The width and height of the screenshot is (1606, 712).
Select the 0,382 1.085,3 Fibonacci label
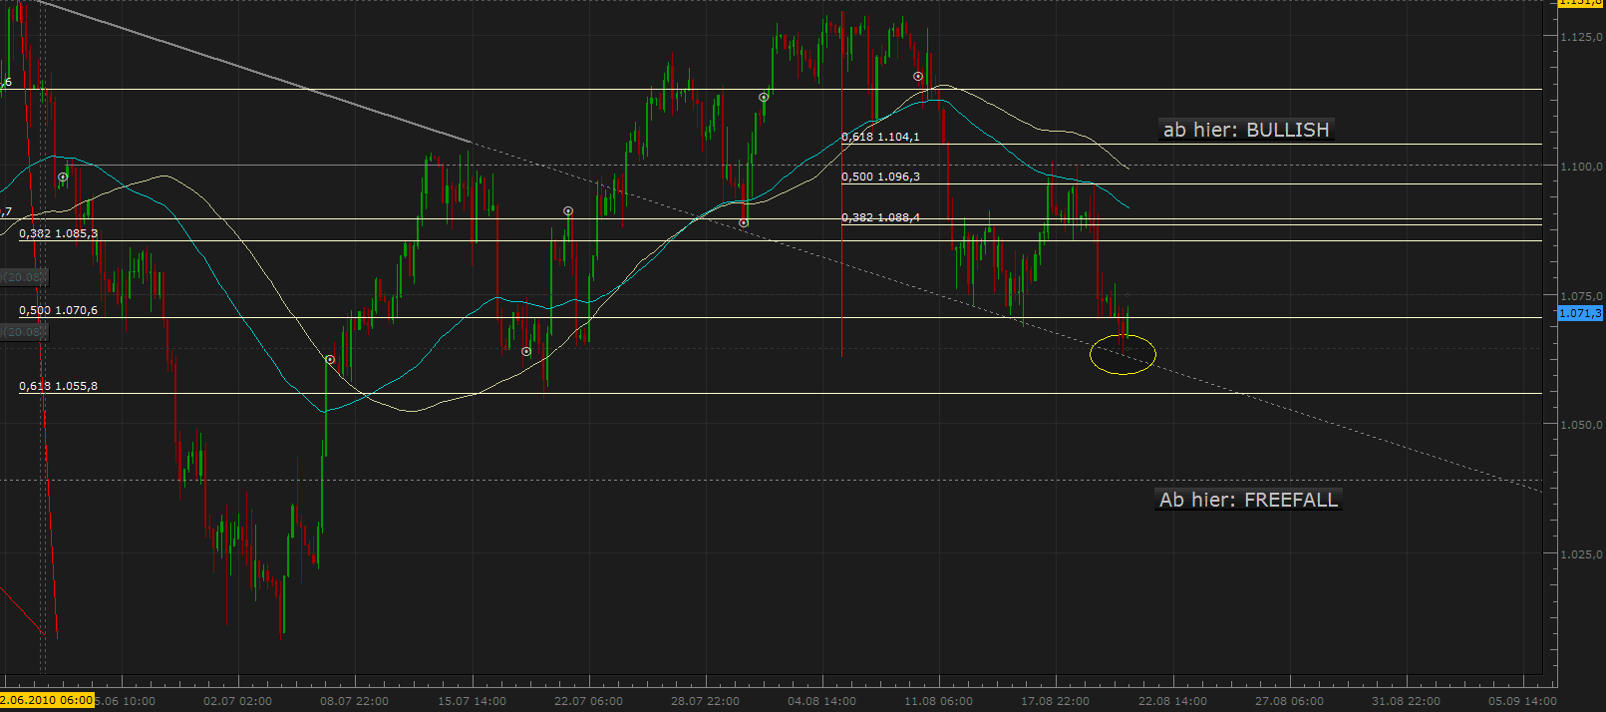58,233
